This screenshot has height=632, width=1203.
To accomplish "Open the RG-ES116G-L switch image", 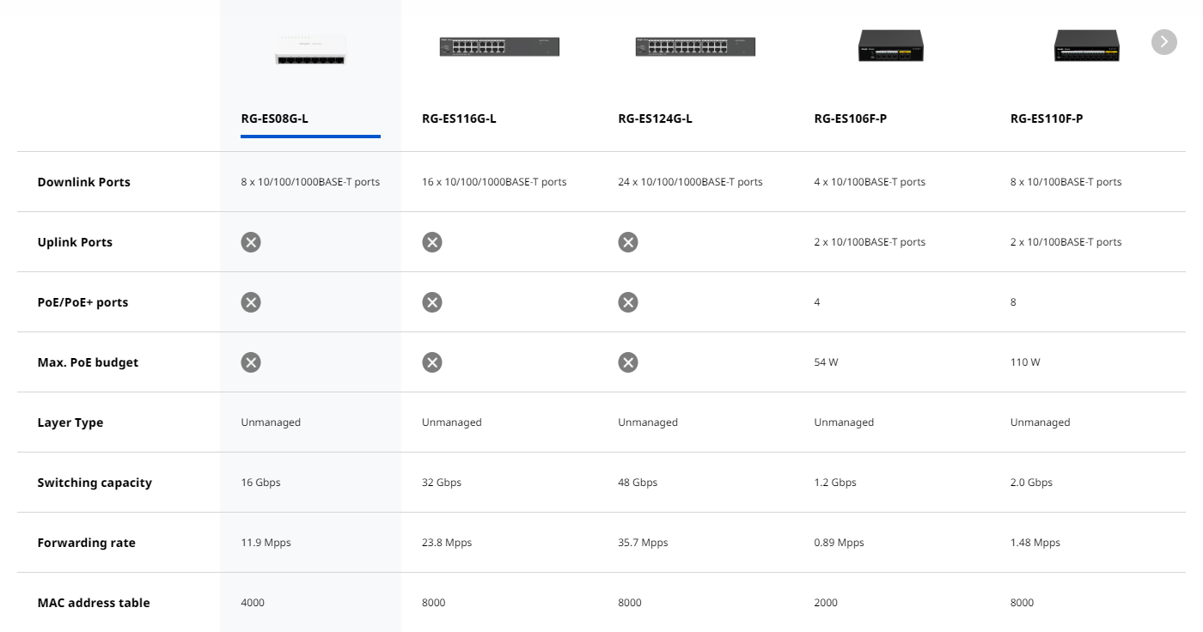I will pyautogui.click(x=499, y=46).
